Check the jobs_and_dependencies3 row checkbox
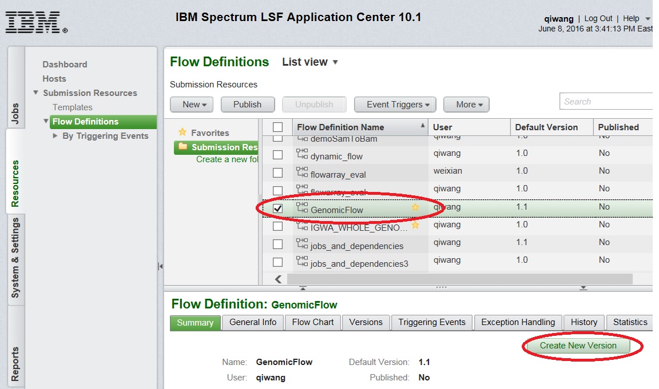 click(x=277, y=262)
